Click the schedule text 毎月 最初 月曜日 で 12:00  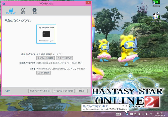coord(49,54)
